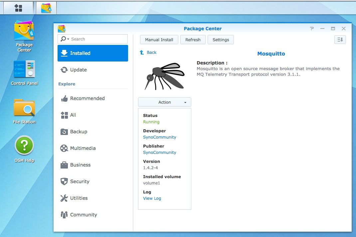Minimize the Package Center window
The width and height of the screenshot is (356, 237).
(322, 29)
